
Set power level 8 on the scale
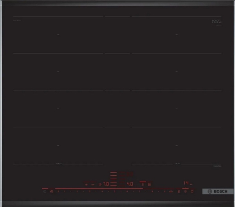point(152,191)
